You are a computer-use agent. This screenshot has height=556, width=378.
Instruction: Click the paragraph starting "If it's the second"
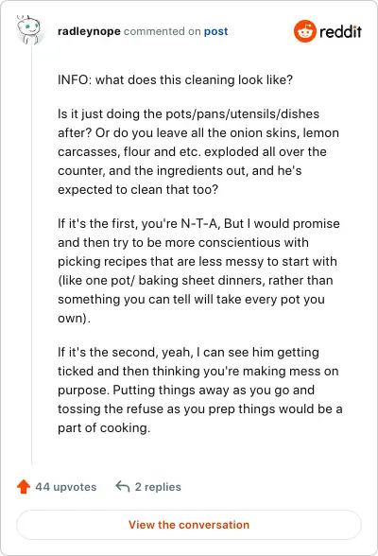(200, 390)
